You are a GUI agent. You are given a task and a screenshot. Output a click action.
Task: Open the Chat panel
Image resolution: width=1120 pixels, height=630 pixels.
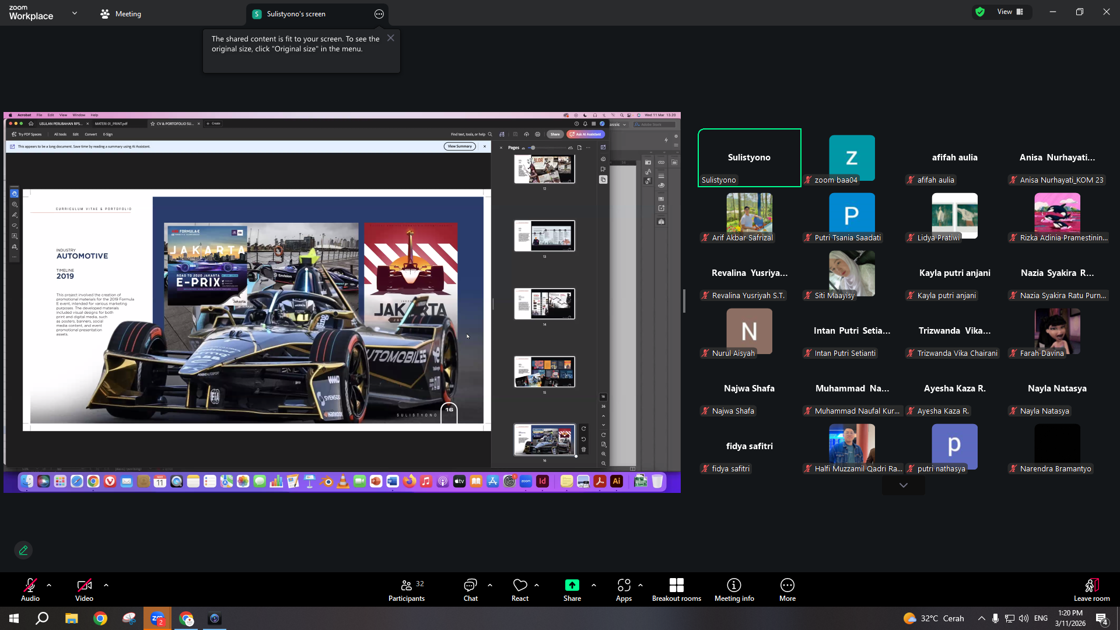tap(470, 590)
